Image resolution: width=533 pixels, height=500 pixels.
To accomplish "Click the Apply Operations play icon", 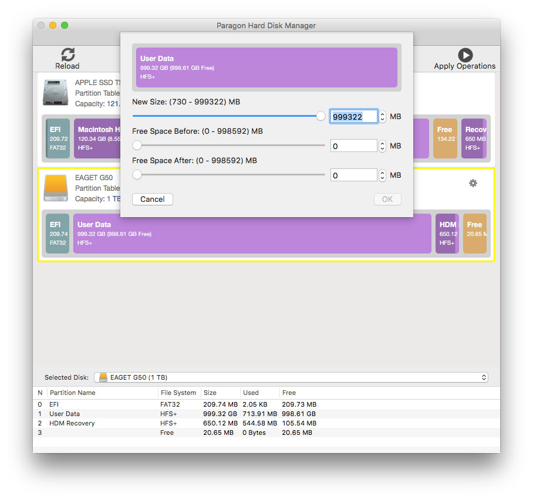I will (x=465, y=55).
